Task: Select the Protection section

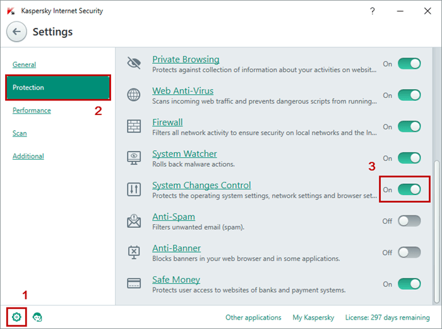Action: [58, 87]
